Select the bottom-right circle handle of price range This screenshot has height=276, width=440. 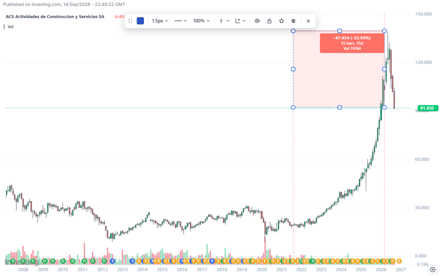point(384,107)
